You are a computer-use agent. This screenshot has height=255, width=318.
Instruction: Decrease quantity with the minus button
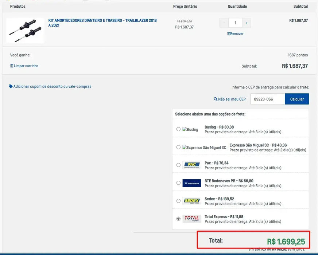(224, 23)
